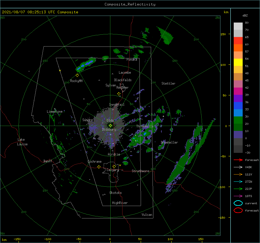Viewport: 260px width, 243px height.
Task: Click the 20 dBZ green color swatch
Action: 238,120
